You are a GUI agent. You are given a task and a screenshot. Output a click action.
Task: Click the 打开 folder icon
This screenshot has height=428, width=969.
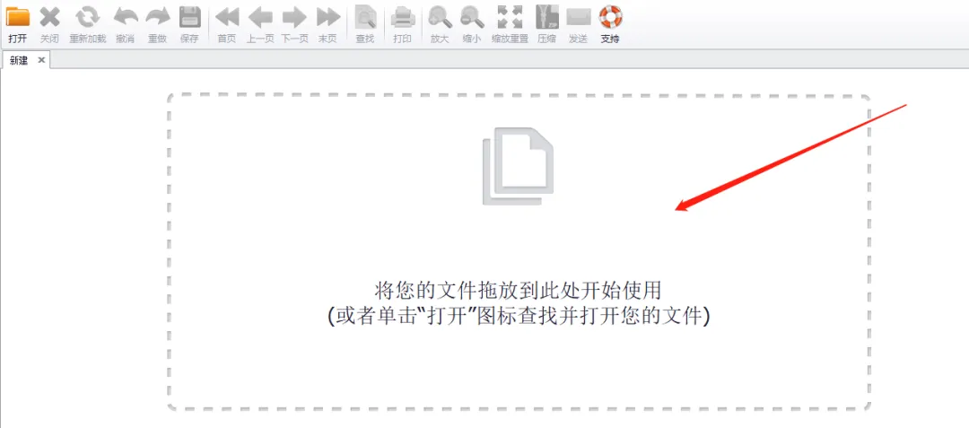[18, 17]
